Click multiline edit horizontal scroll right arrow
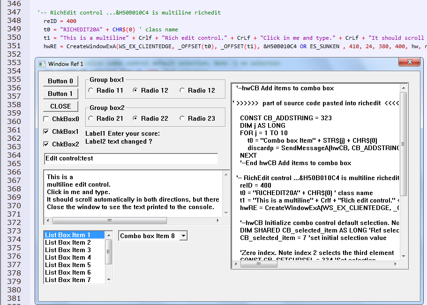 pyautogui.click(x=218, y=220)
